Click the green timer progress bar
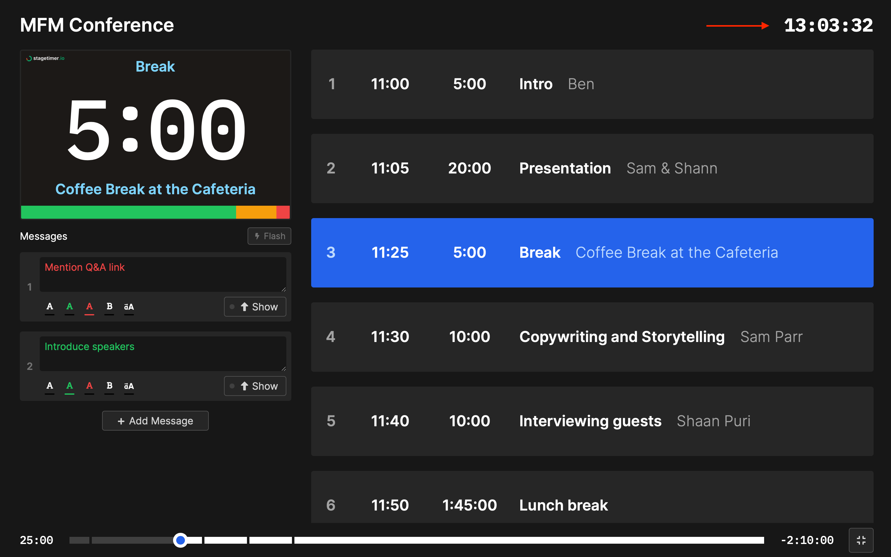Image resolution: width=891 pixels, height=557 pixels. point(128,212)
